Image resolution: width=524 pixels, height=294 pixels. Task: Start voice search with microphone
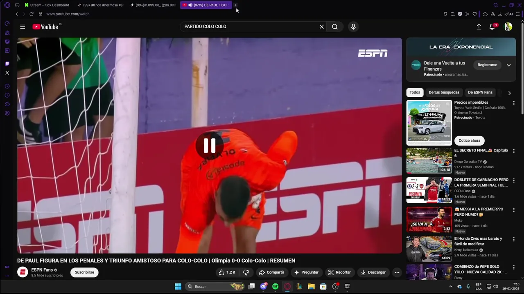pos(353,27)
